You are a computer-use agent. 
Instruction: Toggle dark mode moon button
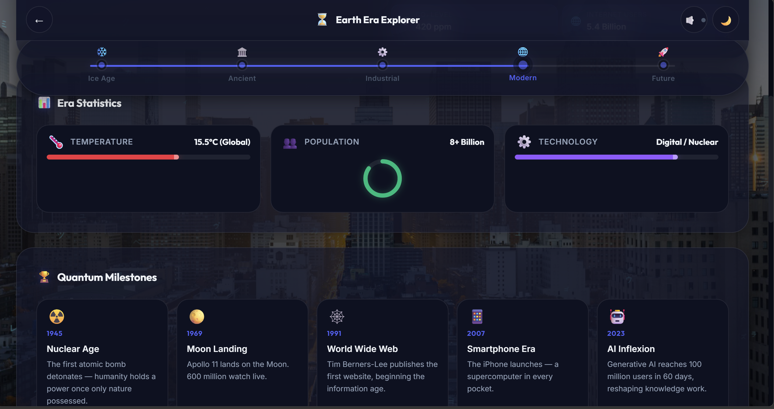(x=725, y=20)
